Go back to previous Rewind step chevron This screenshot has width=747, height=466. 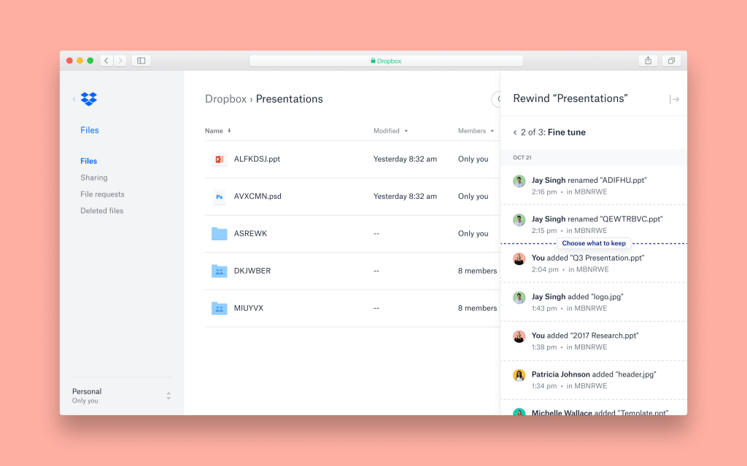[515, 133]
